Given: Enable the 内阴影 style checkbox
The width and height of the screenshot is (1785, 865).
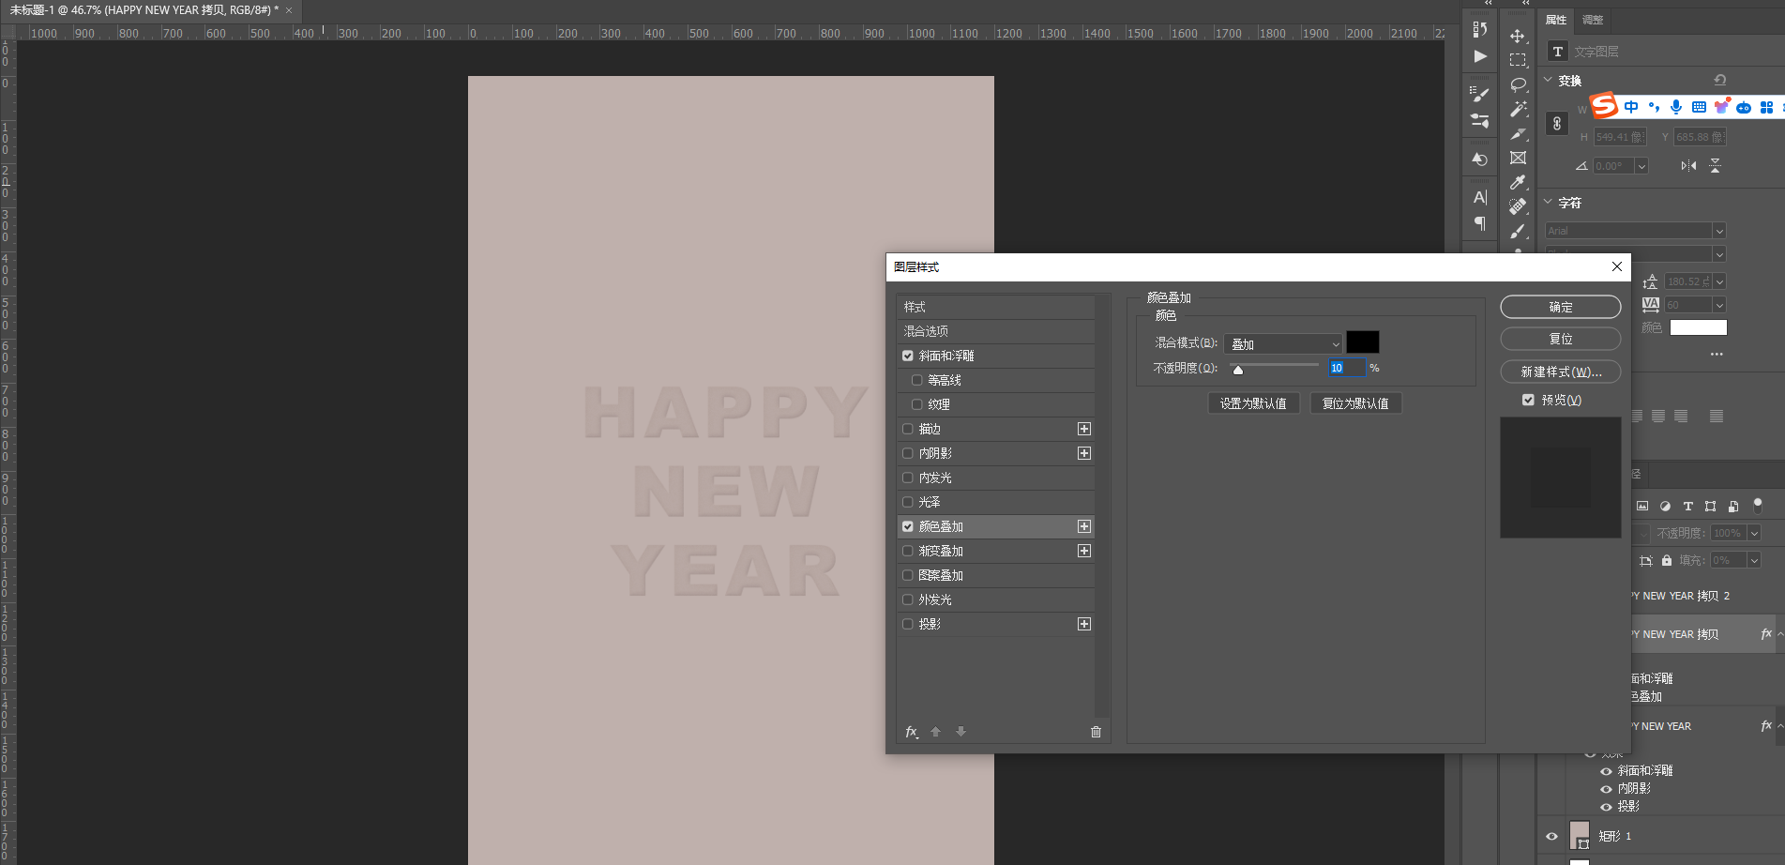Looking at the screenshot, I should (908, 453).
